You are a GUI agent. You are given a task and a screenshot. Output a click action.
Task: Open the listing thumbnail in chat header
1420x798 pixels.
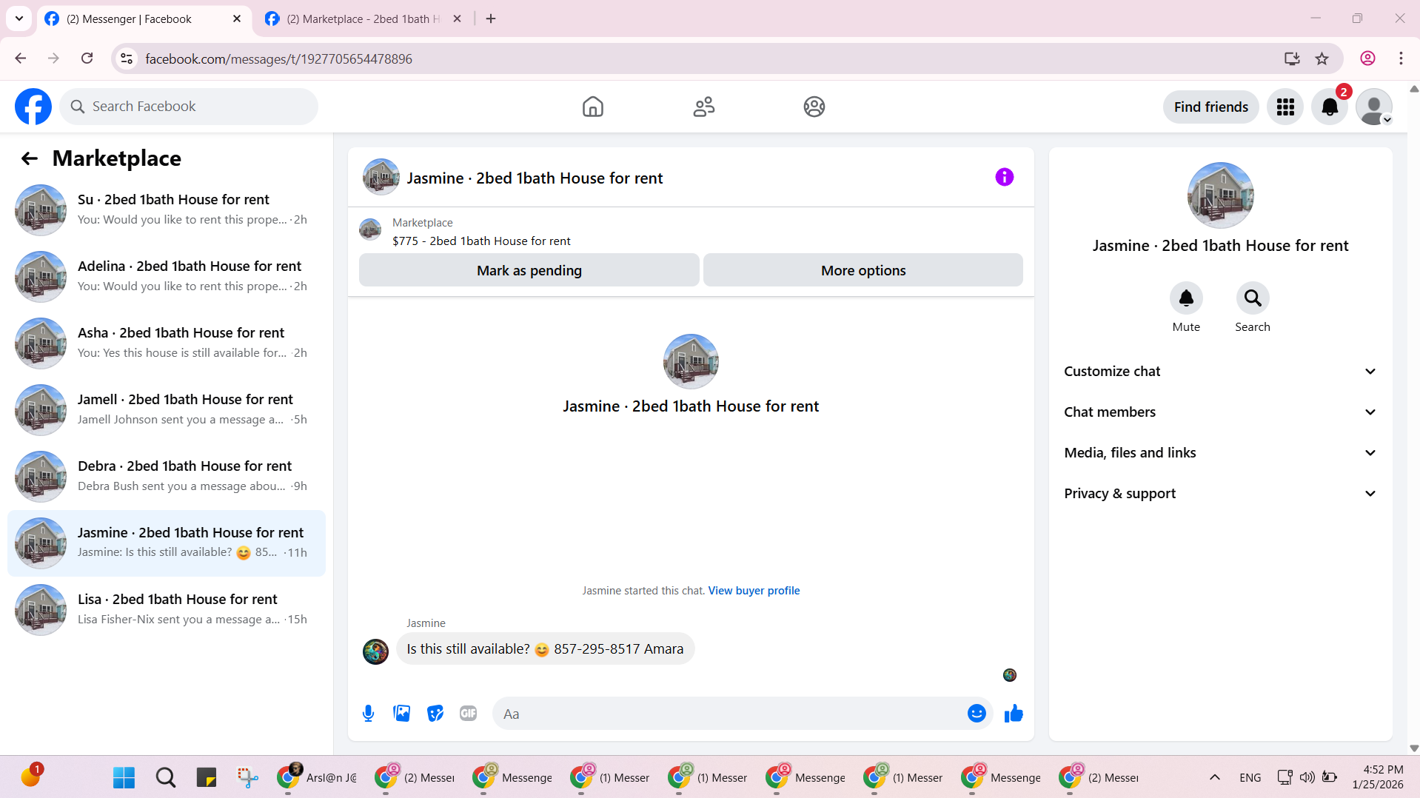(x=381, y=177)
